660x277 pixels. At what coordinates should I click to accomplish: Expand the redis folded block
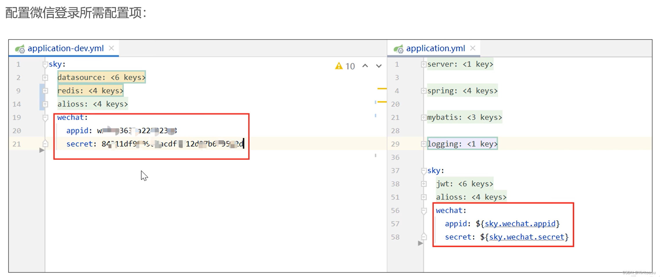click(x=45, y=91)
